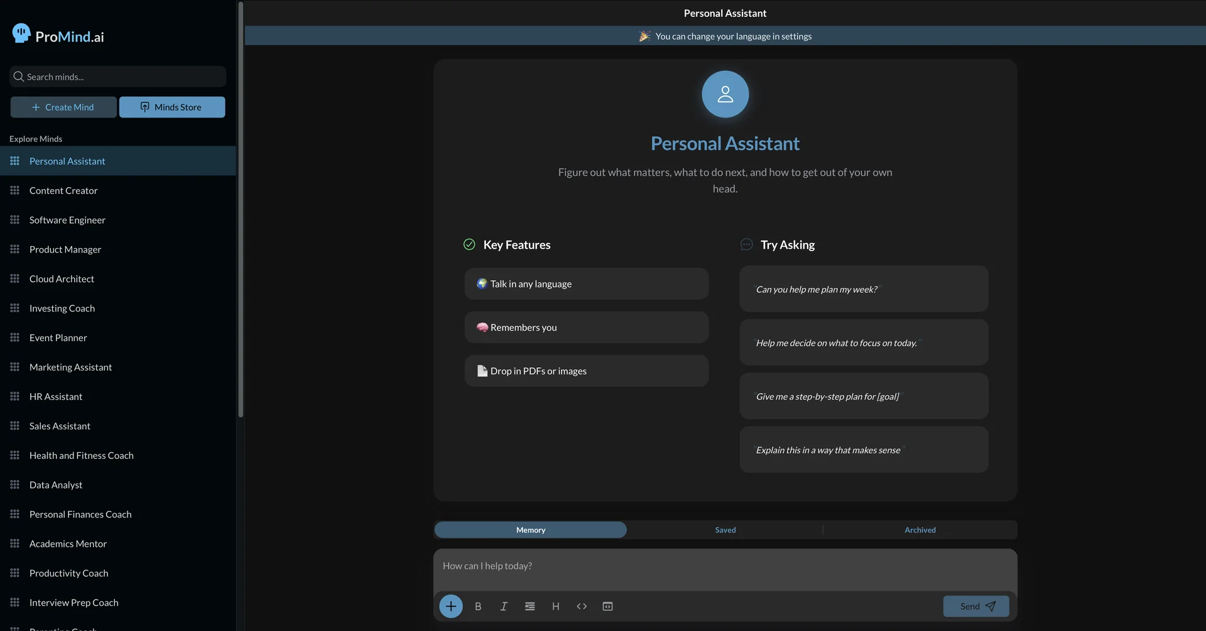1206x631 pixels.
Task: Open the Investing Coach mind
Action: [118, 308]
